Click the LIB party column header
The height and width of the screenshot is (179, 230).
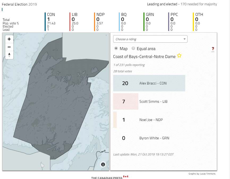tap(75, 15)
